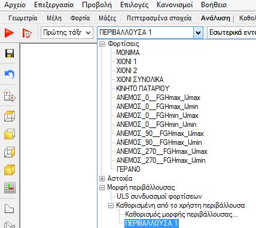The image size is (256, 228).
Task: Click the Καθορισμένη από το χρήστη περιβάλλουσα label
Action: coord(181,205)
